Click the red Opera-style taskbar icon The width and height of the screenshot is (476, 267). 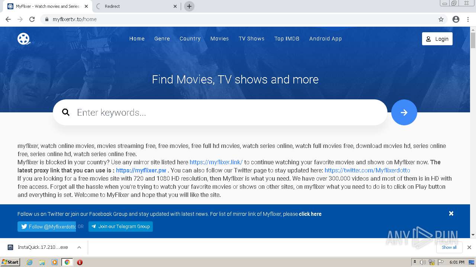(x=80, y=262)
